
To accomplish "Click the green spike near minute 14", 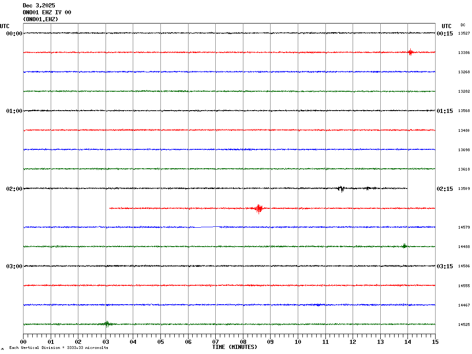I will (x=404, y=246).
